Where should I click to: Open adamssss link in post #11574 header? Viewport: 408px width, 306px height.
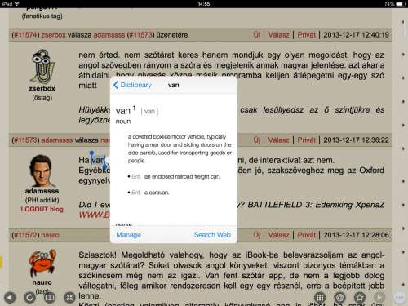click(x=109, y=35)
